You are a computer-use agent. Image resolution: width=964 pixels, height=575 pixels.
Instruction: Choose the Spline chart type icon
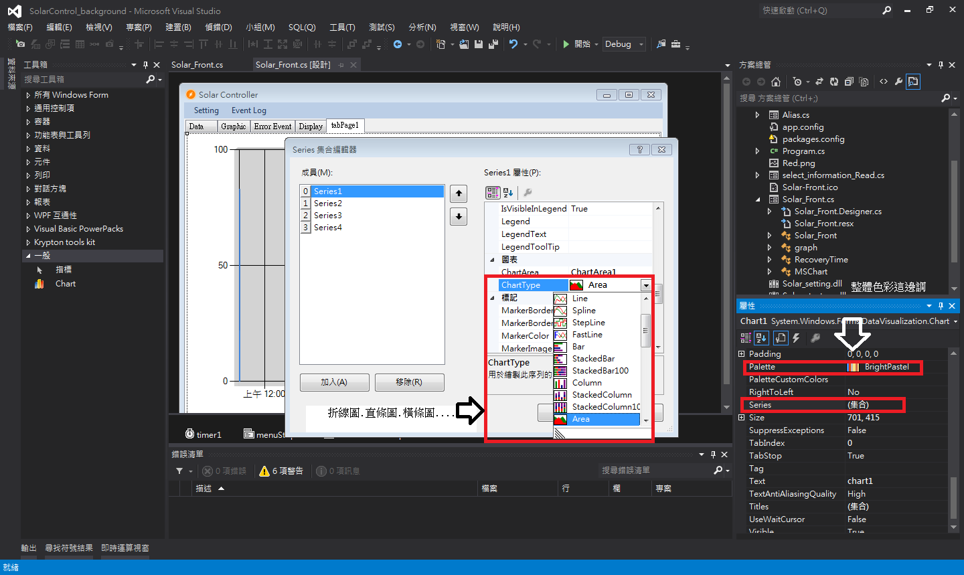(560, 311)
